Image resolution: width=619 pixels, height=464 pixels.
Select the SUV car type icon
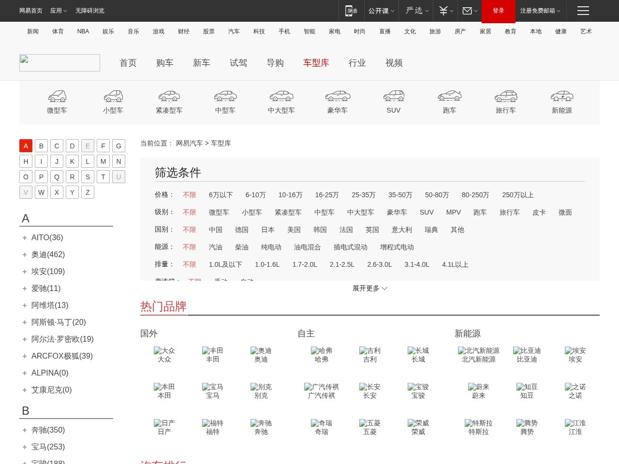(394, 96)
